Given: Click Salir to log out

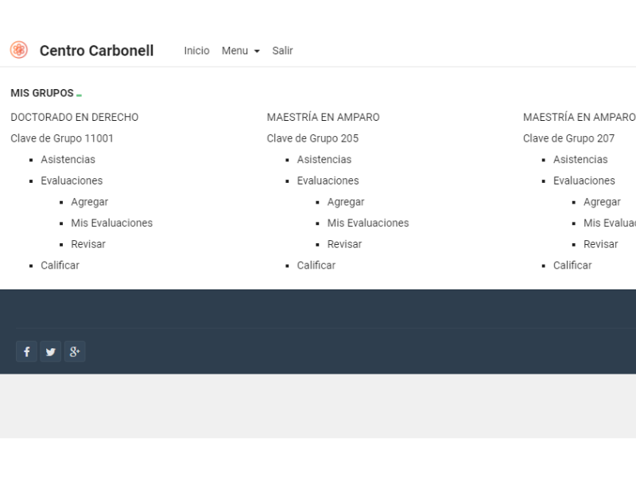Looking at the screenshot, I should tap(282, 51).
